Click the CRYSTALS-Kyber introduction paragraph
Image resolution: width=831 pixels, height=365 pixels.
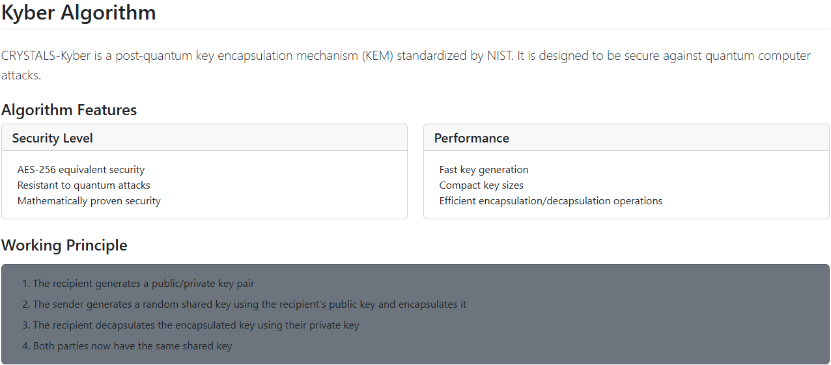(x=326, y=56)
